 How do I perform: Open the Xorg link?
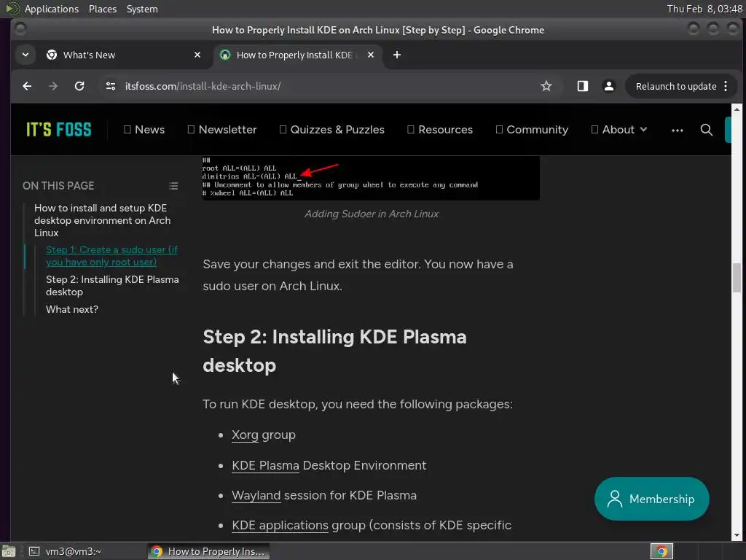(x=245, y=435)
